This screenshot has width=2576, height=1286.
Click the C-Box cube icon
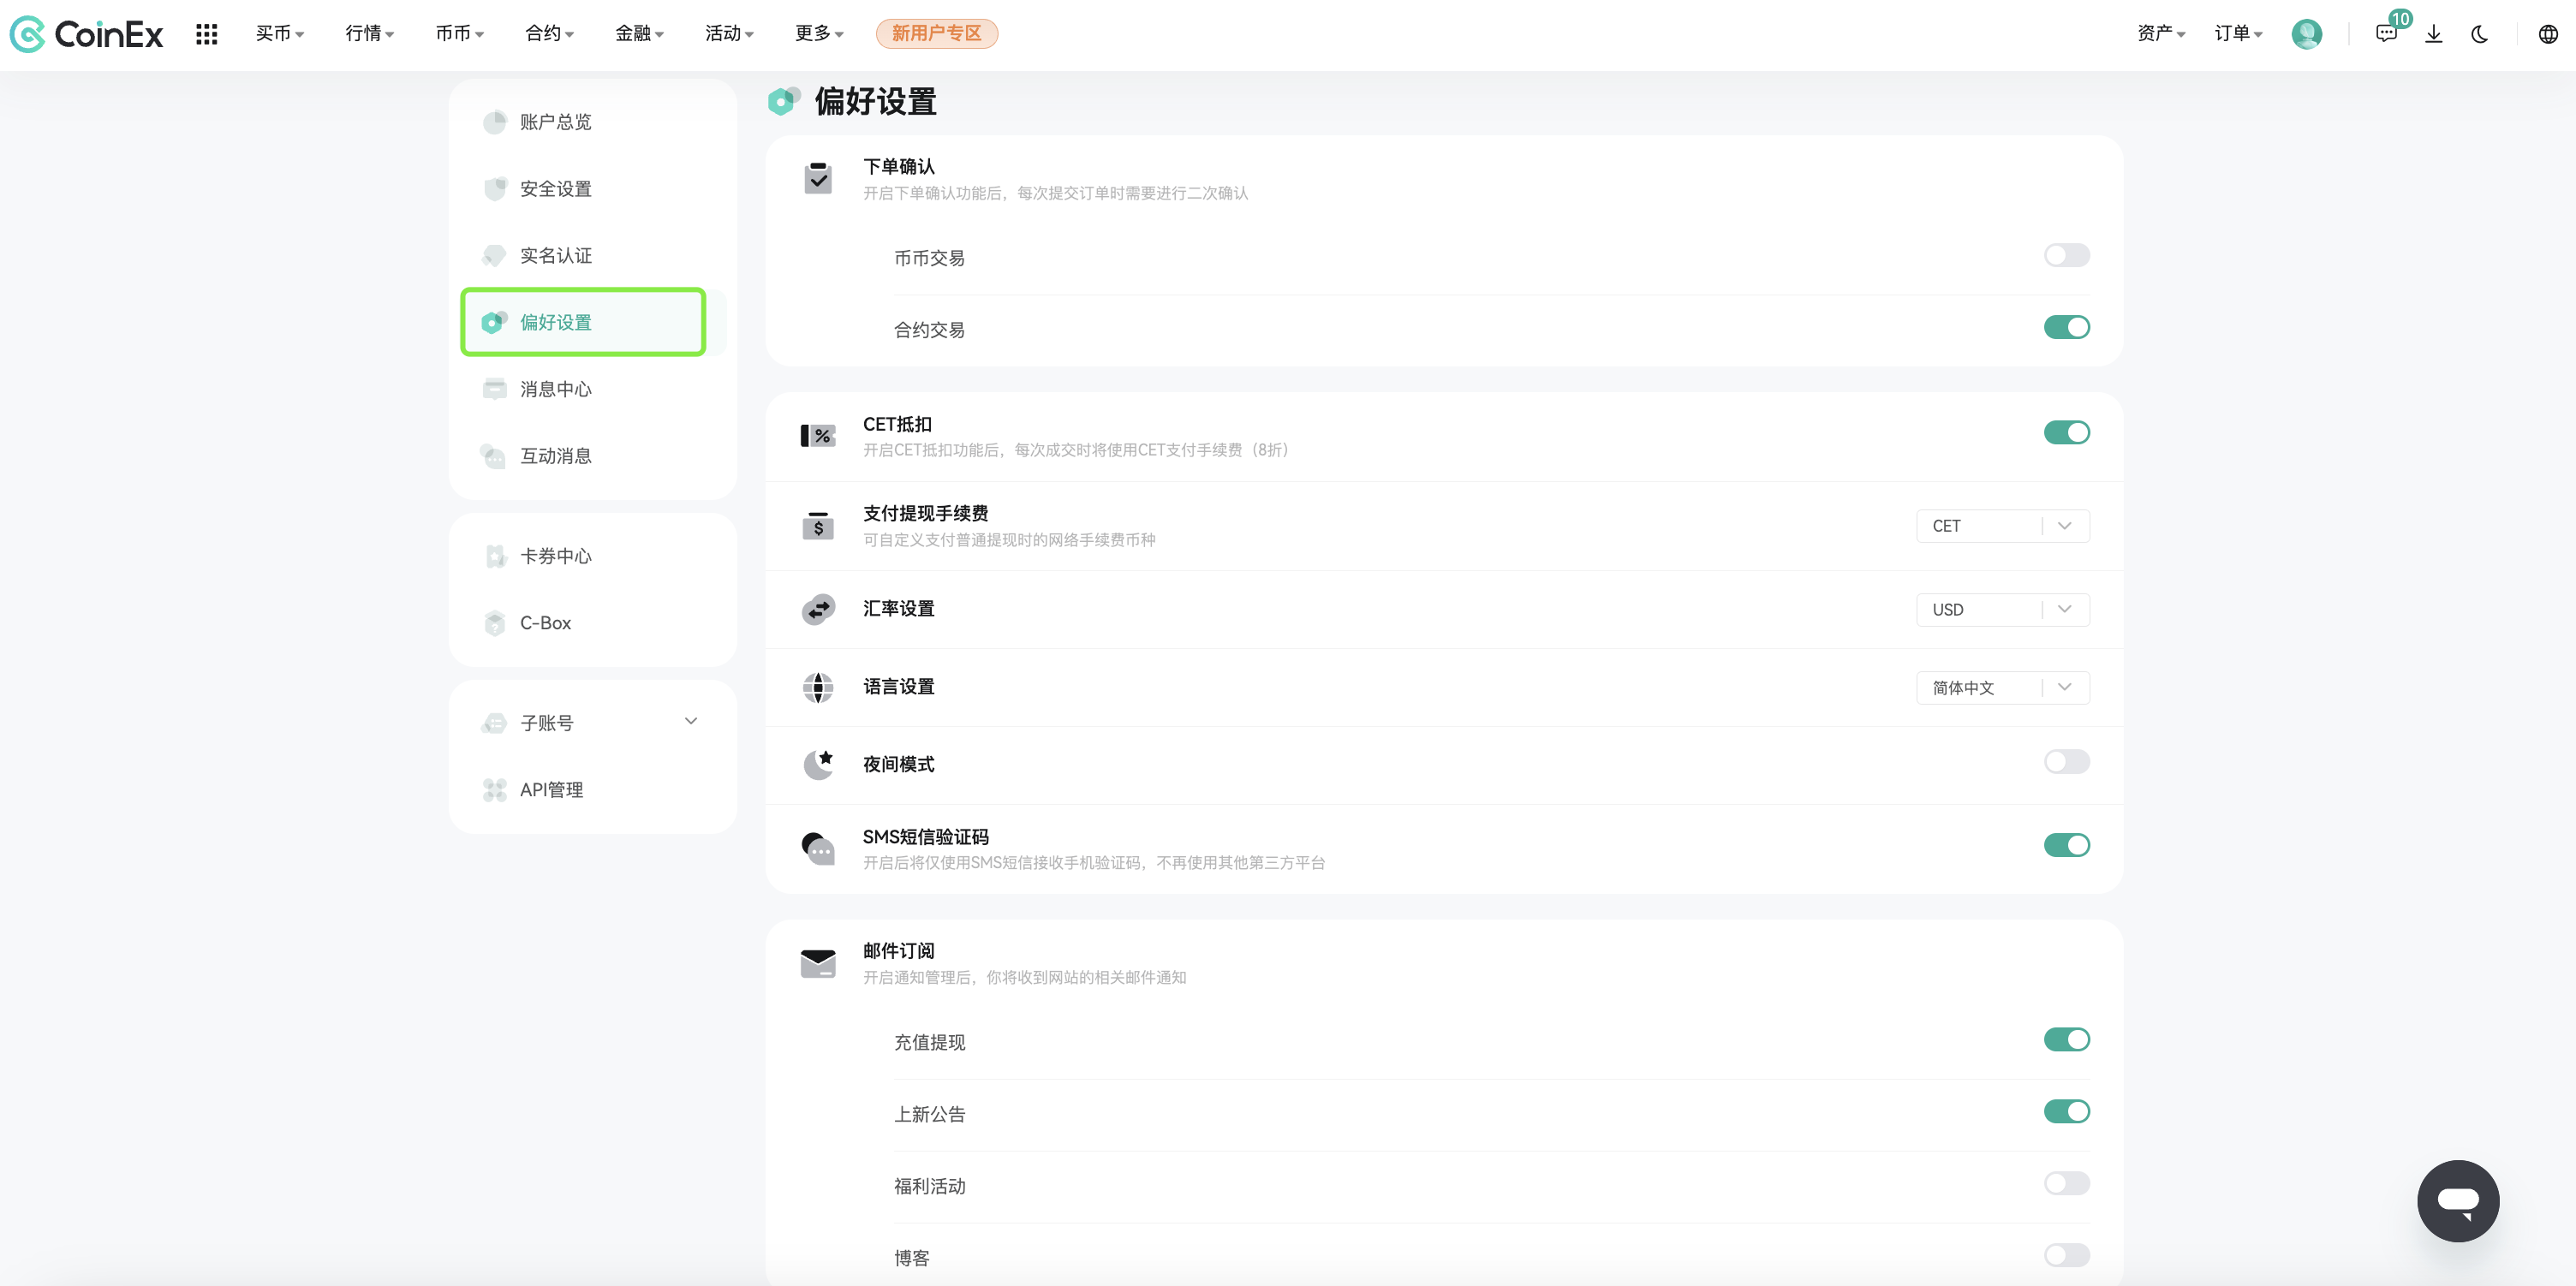(494, 623)
